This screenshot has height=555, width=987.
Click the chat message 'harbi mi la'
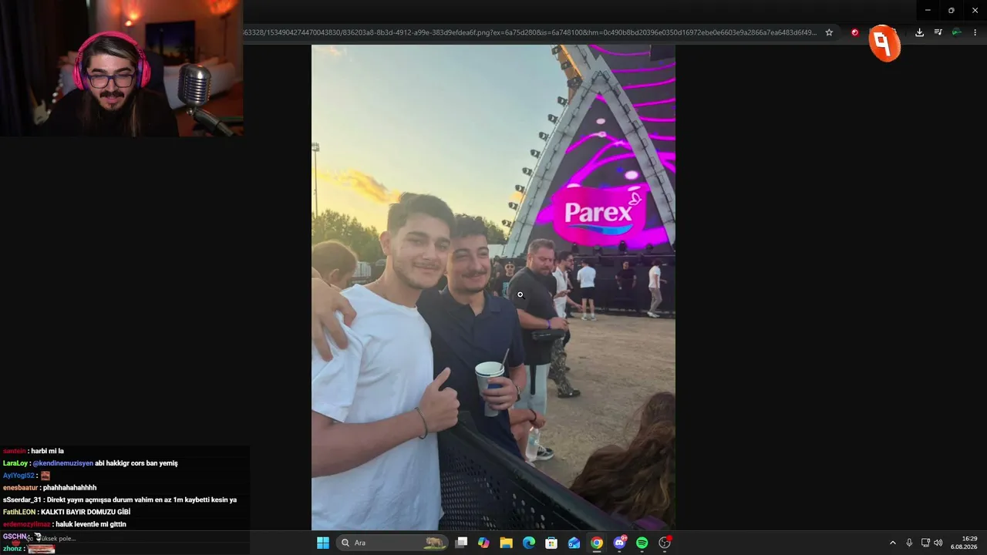48,451
